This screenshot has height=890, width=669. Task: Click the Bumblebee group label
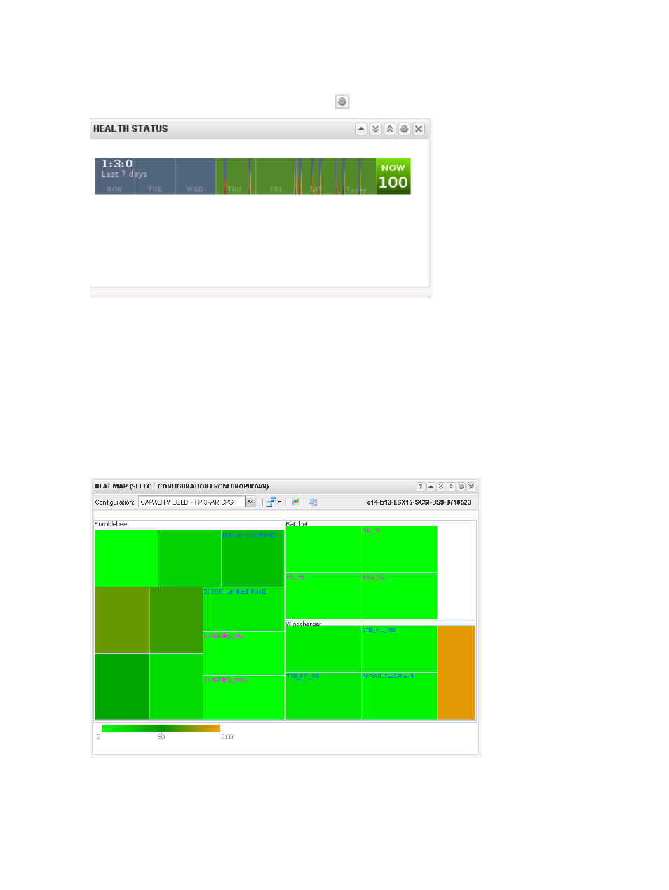pos(111,524)
